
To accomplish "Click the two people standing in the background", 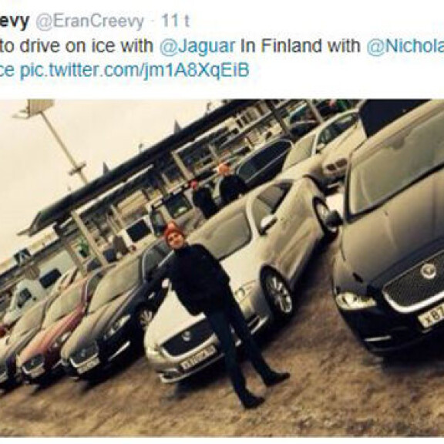I will (218, 191).
